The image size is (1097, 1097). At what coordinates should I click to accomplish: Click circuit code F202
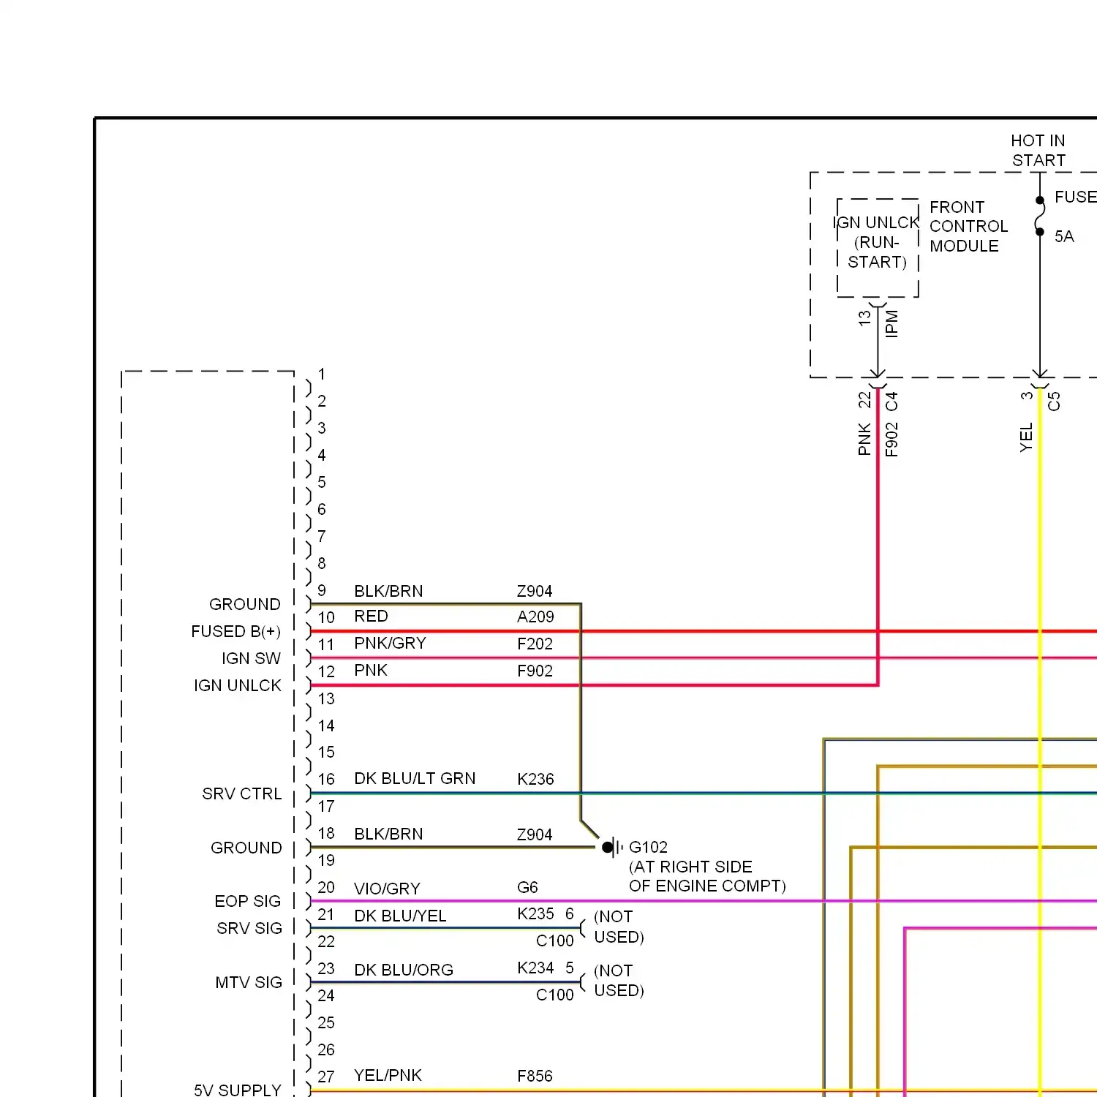535,644
